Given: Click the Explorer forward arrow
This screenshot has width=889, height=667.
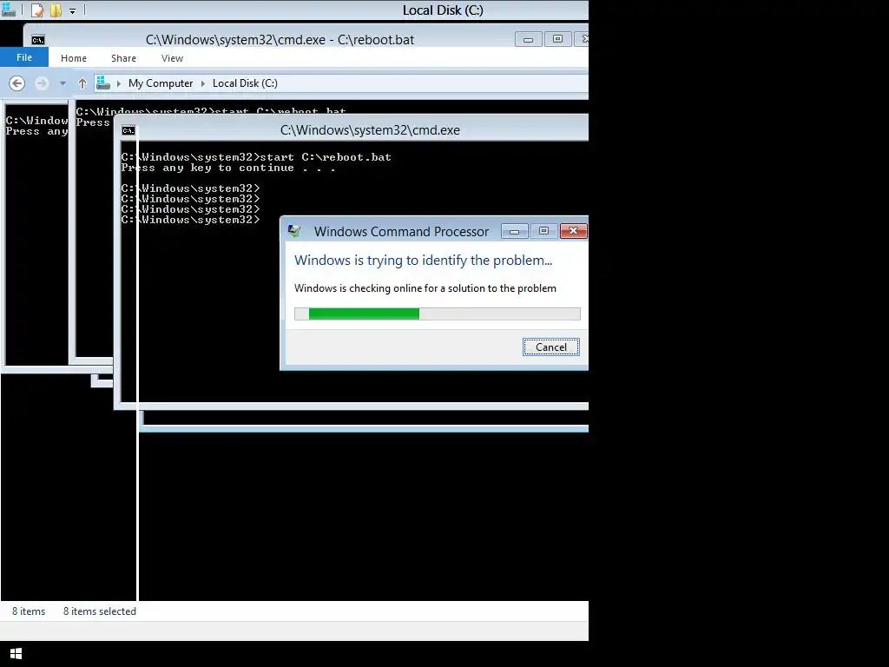Looking at the screenshot, I should click(x=42, y=83).
